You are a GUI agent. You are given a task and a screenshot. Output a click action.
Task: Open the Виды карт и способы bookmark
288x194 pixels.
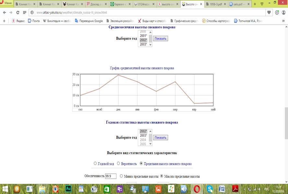pyautogui.click(x=152, y=21)
